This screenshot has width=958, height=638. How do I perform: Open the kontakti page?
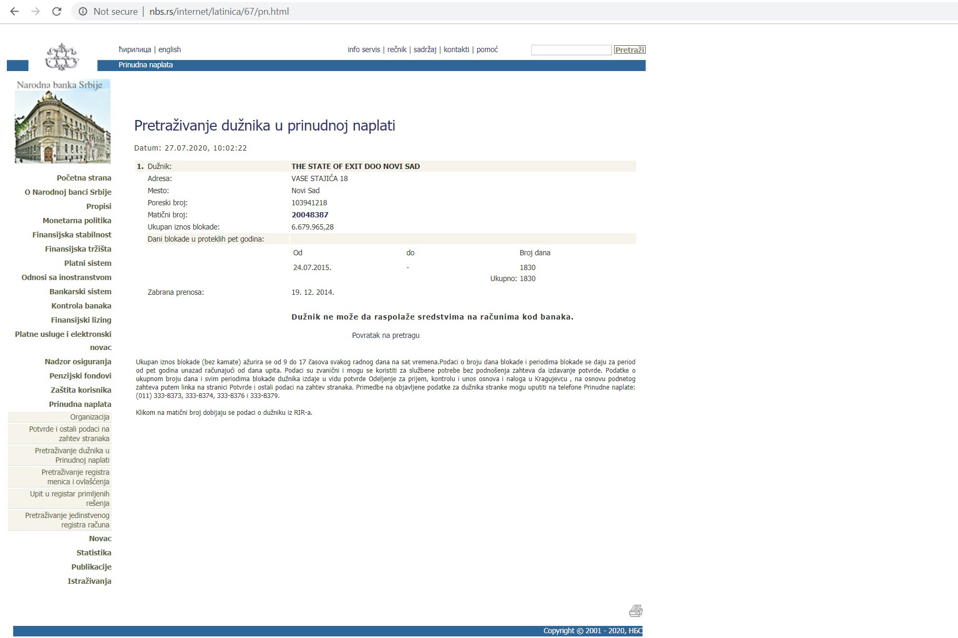coord(456,49)
